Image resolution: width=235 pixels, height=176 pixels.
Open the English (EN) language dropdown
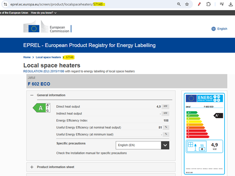tap(143, 145)
